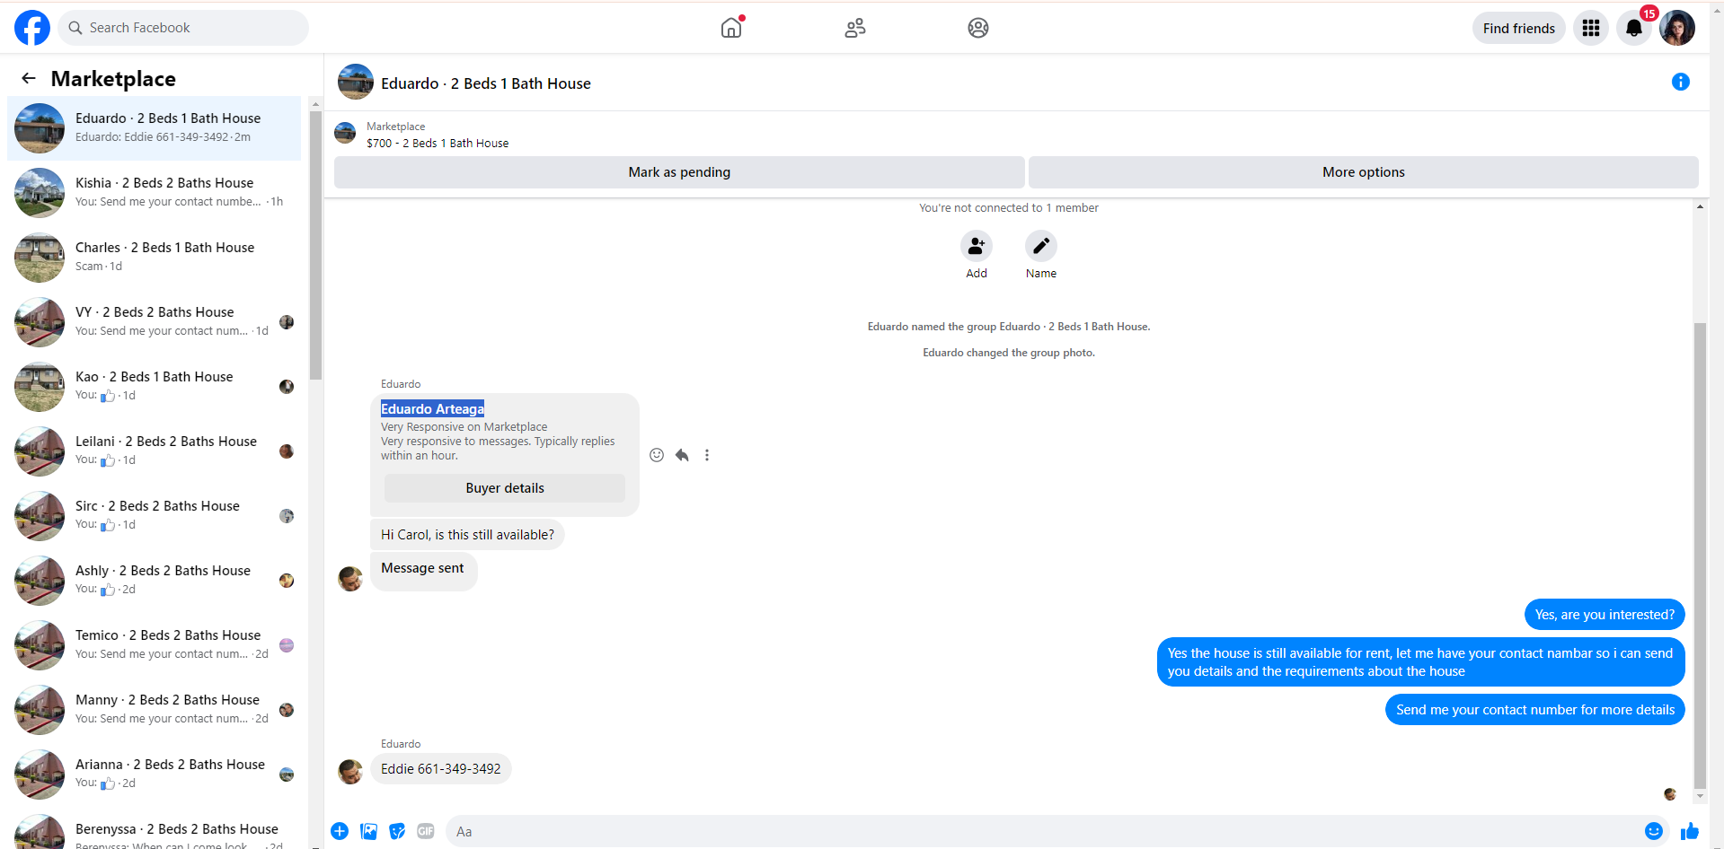Click into the Search Facebook field
The height and width of the screenshot is (849, 1724).
183,28
